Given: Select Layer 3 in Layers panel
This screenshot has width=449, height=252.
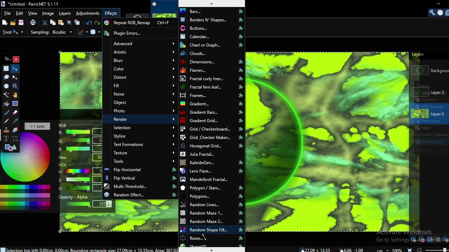Looking at the screenshot, I should click(429, 114).
